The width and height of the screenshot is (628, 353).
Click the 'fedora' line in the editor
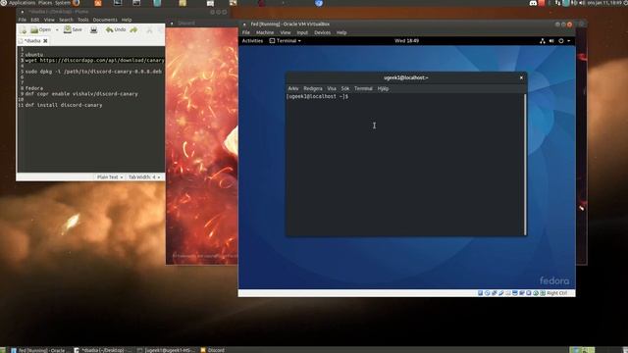34,88
